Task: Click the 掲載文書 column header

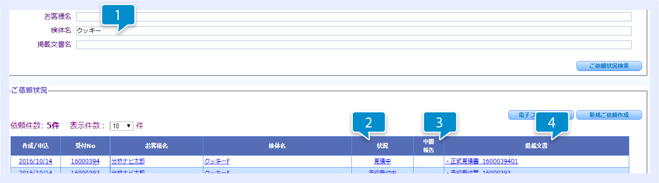Action: (536, 146)
